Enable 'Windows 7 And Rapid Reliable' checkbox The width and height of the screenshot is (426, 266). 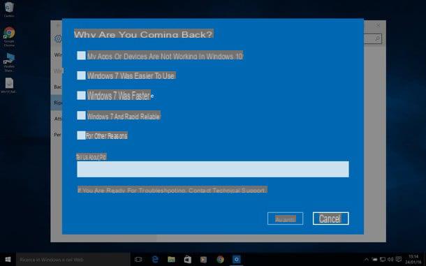coord(81,115)
